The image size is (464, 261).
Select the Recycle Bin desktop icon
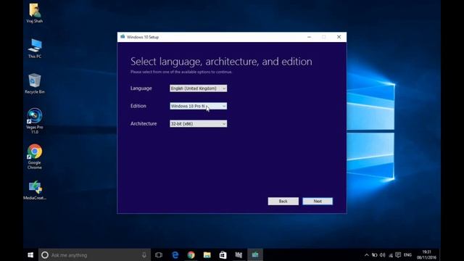[35, 83]
